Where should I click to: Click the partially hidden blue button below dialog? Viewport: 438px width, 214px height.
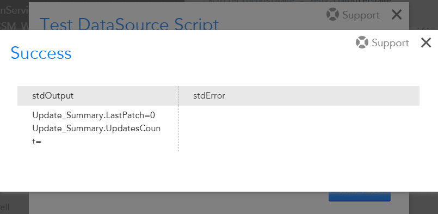[x=360, y=197]
